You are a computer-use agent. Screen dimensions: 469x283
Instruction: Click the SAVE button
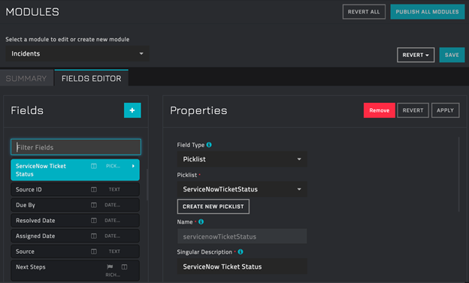point(452,55)
